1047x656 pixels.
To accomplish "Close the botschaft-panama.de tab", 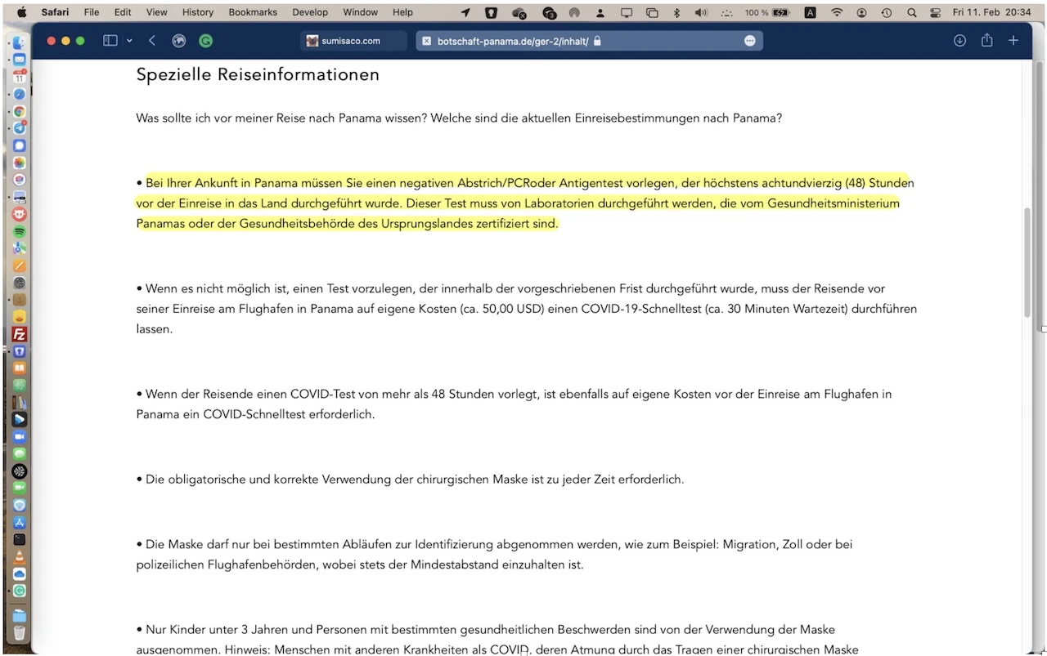I will click(x=426, y=41).
